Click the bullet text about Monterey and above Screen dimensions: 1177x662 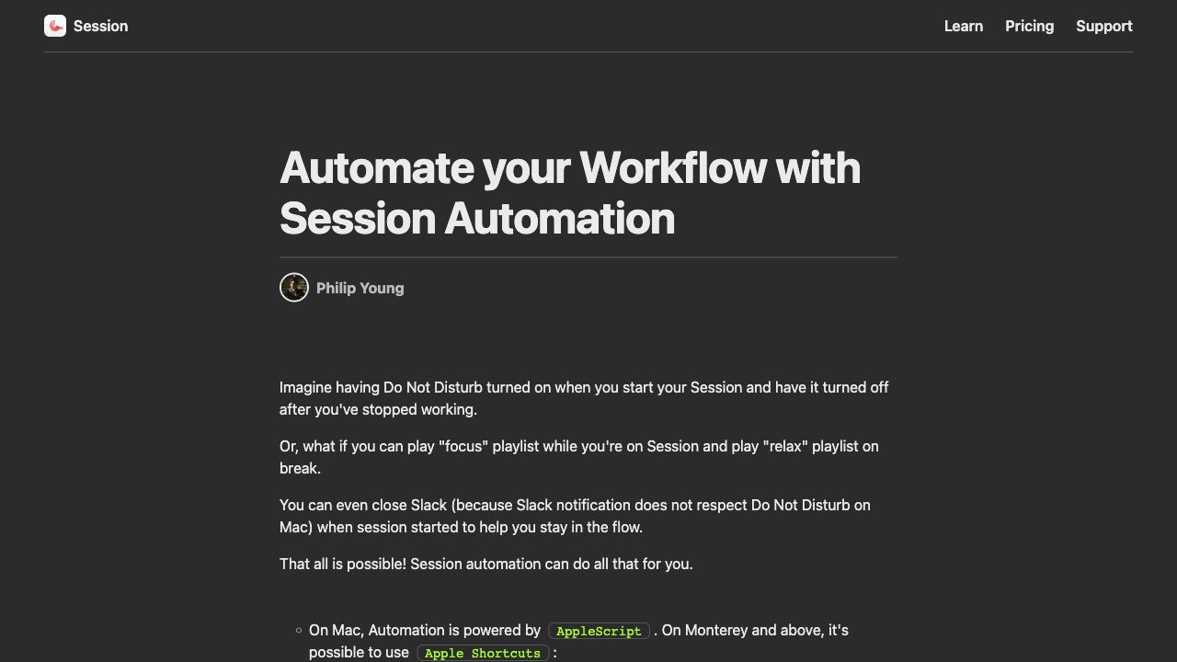coord(754,630)
